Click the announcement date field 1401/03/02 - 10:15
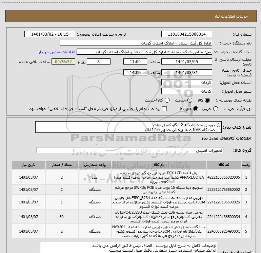This screenshot has width=261, height=253. click(x=50, y=34)
